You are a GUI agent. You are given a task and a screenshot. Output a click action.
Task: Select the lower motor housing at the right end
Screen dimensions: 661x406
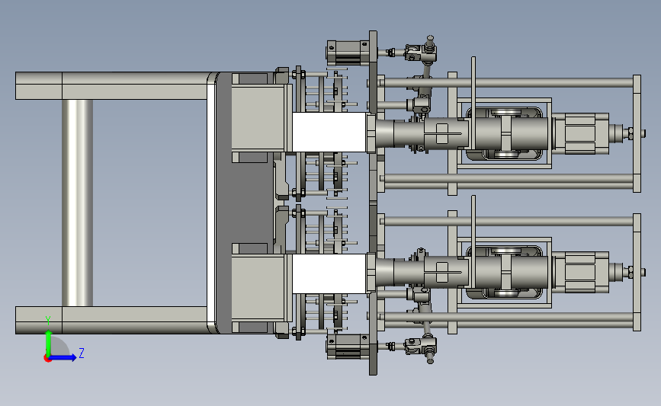coord(580,273)
